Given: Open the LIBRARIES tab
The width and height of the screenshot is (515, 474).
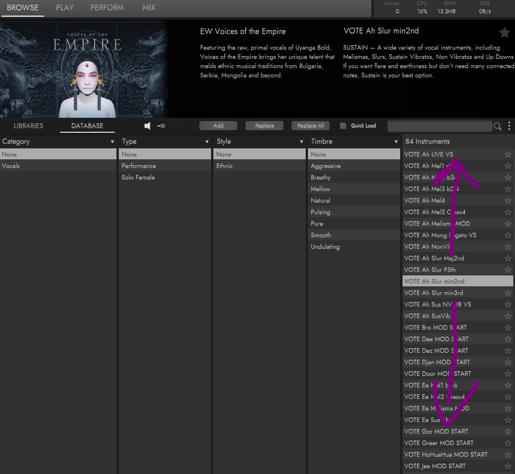Looking at the screenshot, I should coord(28,126).
